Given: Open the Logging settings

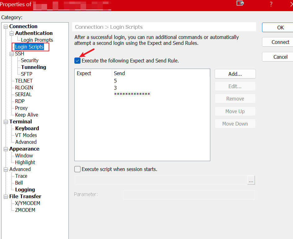Looking at the screenshot, I should [25, 190].
